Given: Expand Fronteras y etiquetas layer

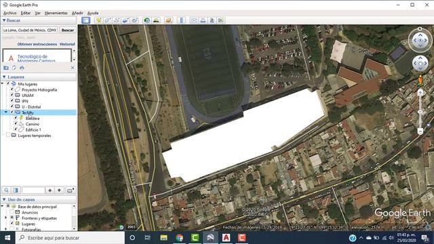Looking at the screenshot, I should pos(6,218).
